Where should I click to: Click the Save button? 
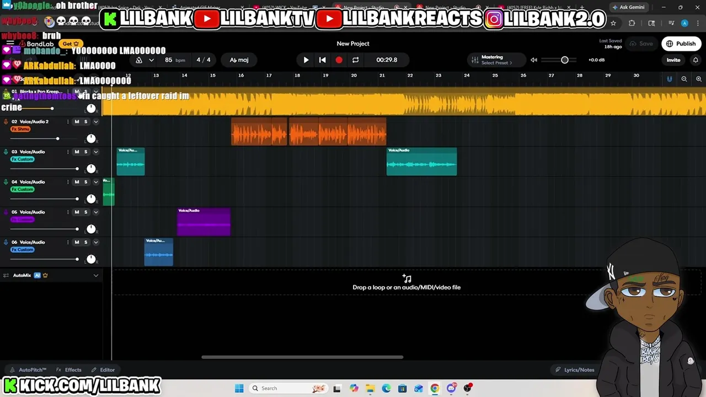tap(641, 44)
